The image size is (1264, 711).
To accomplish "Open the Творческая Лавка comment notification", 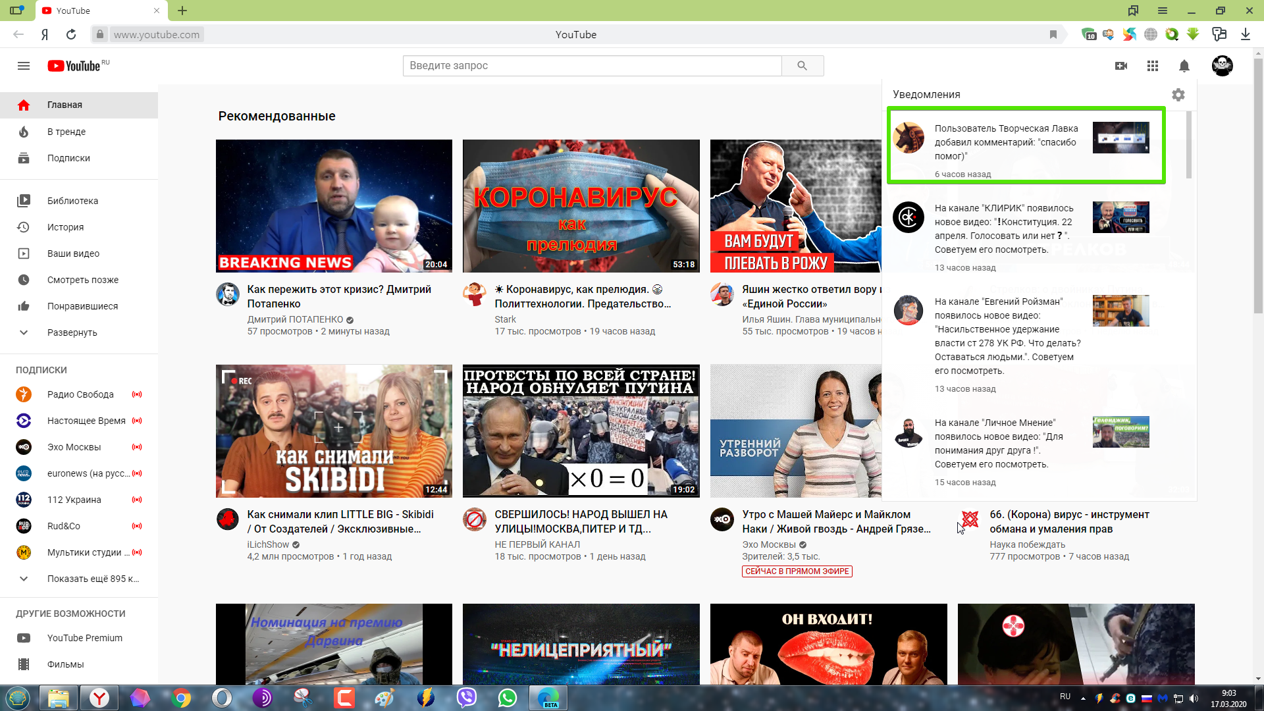I will coord(1006,142).
